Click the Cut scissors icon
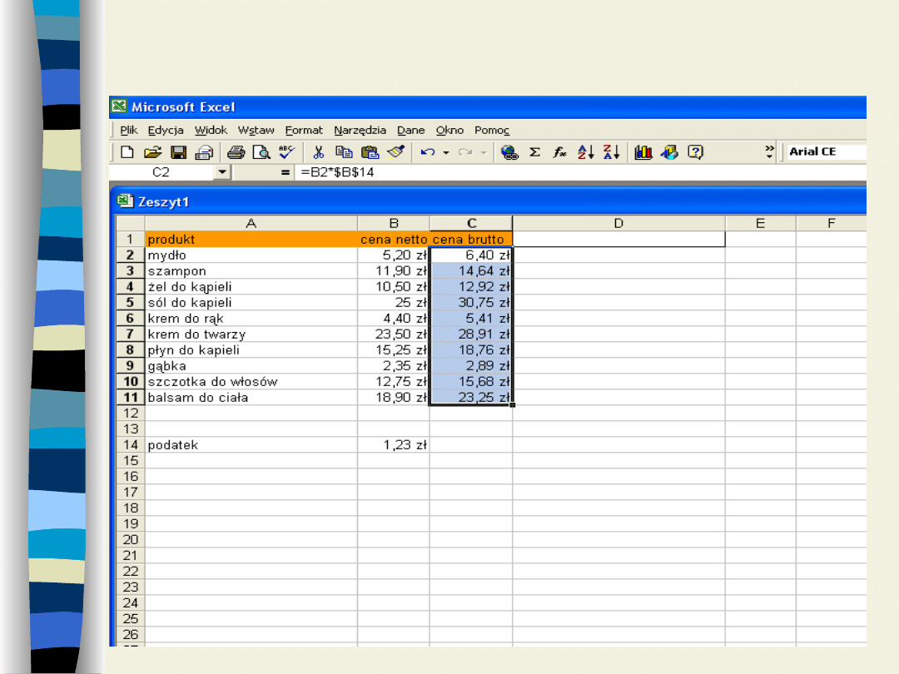 tap(318, 152)
